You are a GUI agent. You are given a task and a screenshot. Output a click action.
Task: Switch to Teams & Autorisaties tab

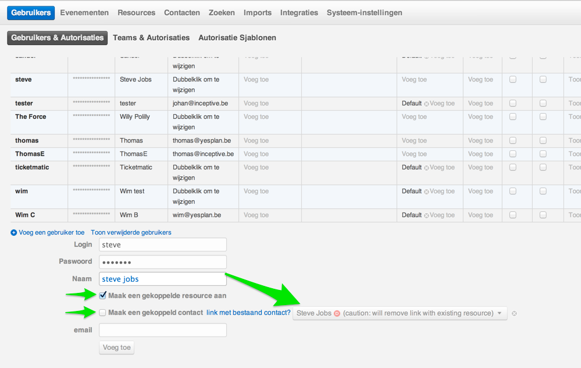151,38
